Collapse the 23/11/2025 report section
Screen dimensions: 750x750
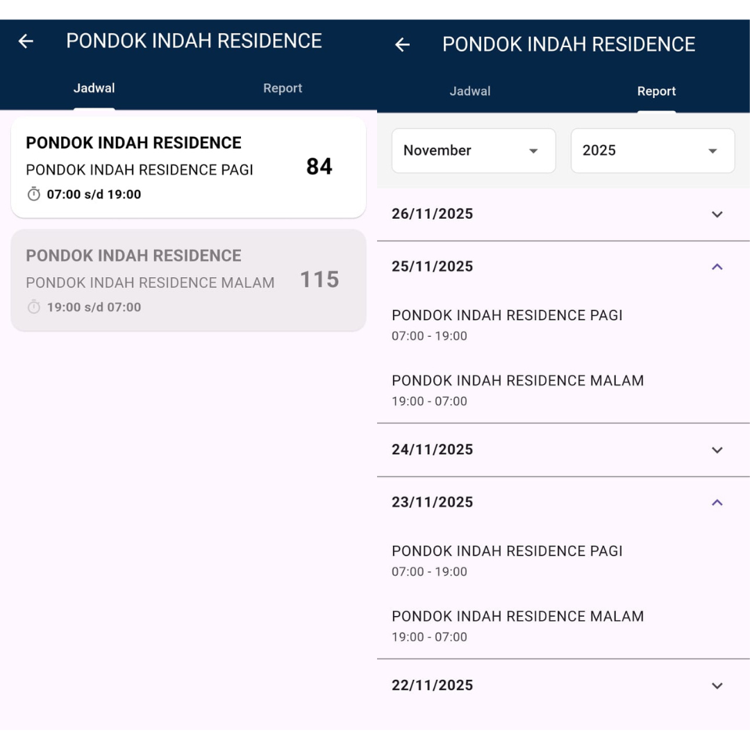717,502
